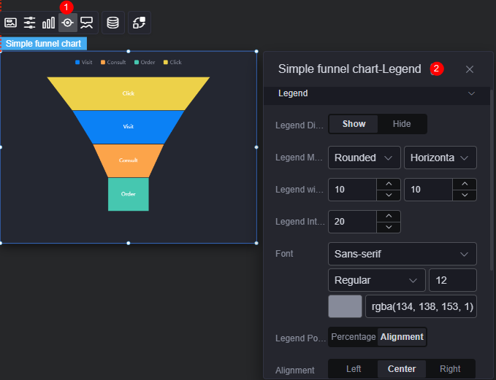Click the legend panel vertical scrollbar
Image resolution: width=496 pixels, height=380 pixels.
[x=492, y=180]
